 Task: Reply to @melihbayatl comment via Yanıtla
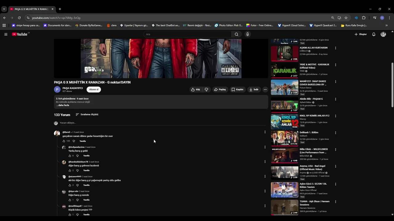pos(86,215)
